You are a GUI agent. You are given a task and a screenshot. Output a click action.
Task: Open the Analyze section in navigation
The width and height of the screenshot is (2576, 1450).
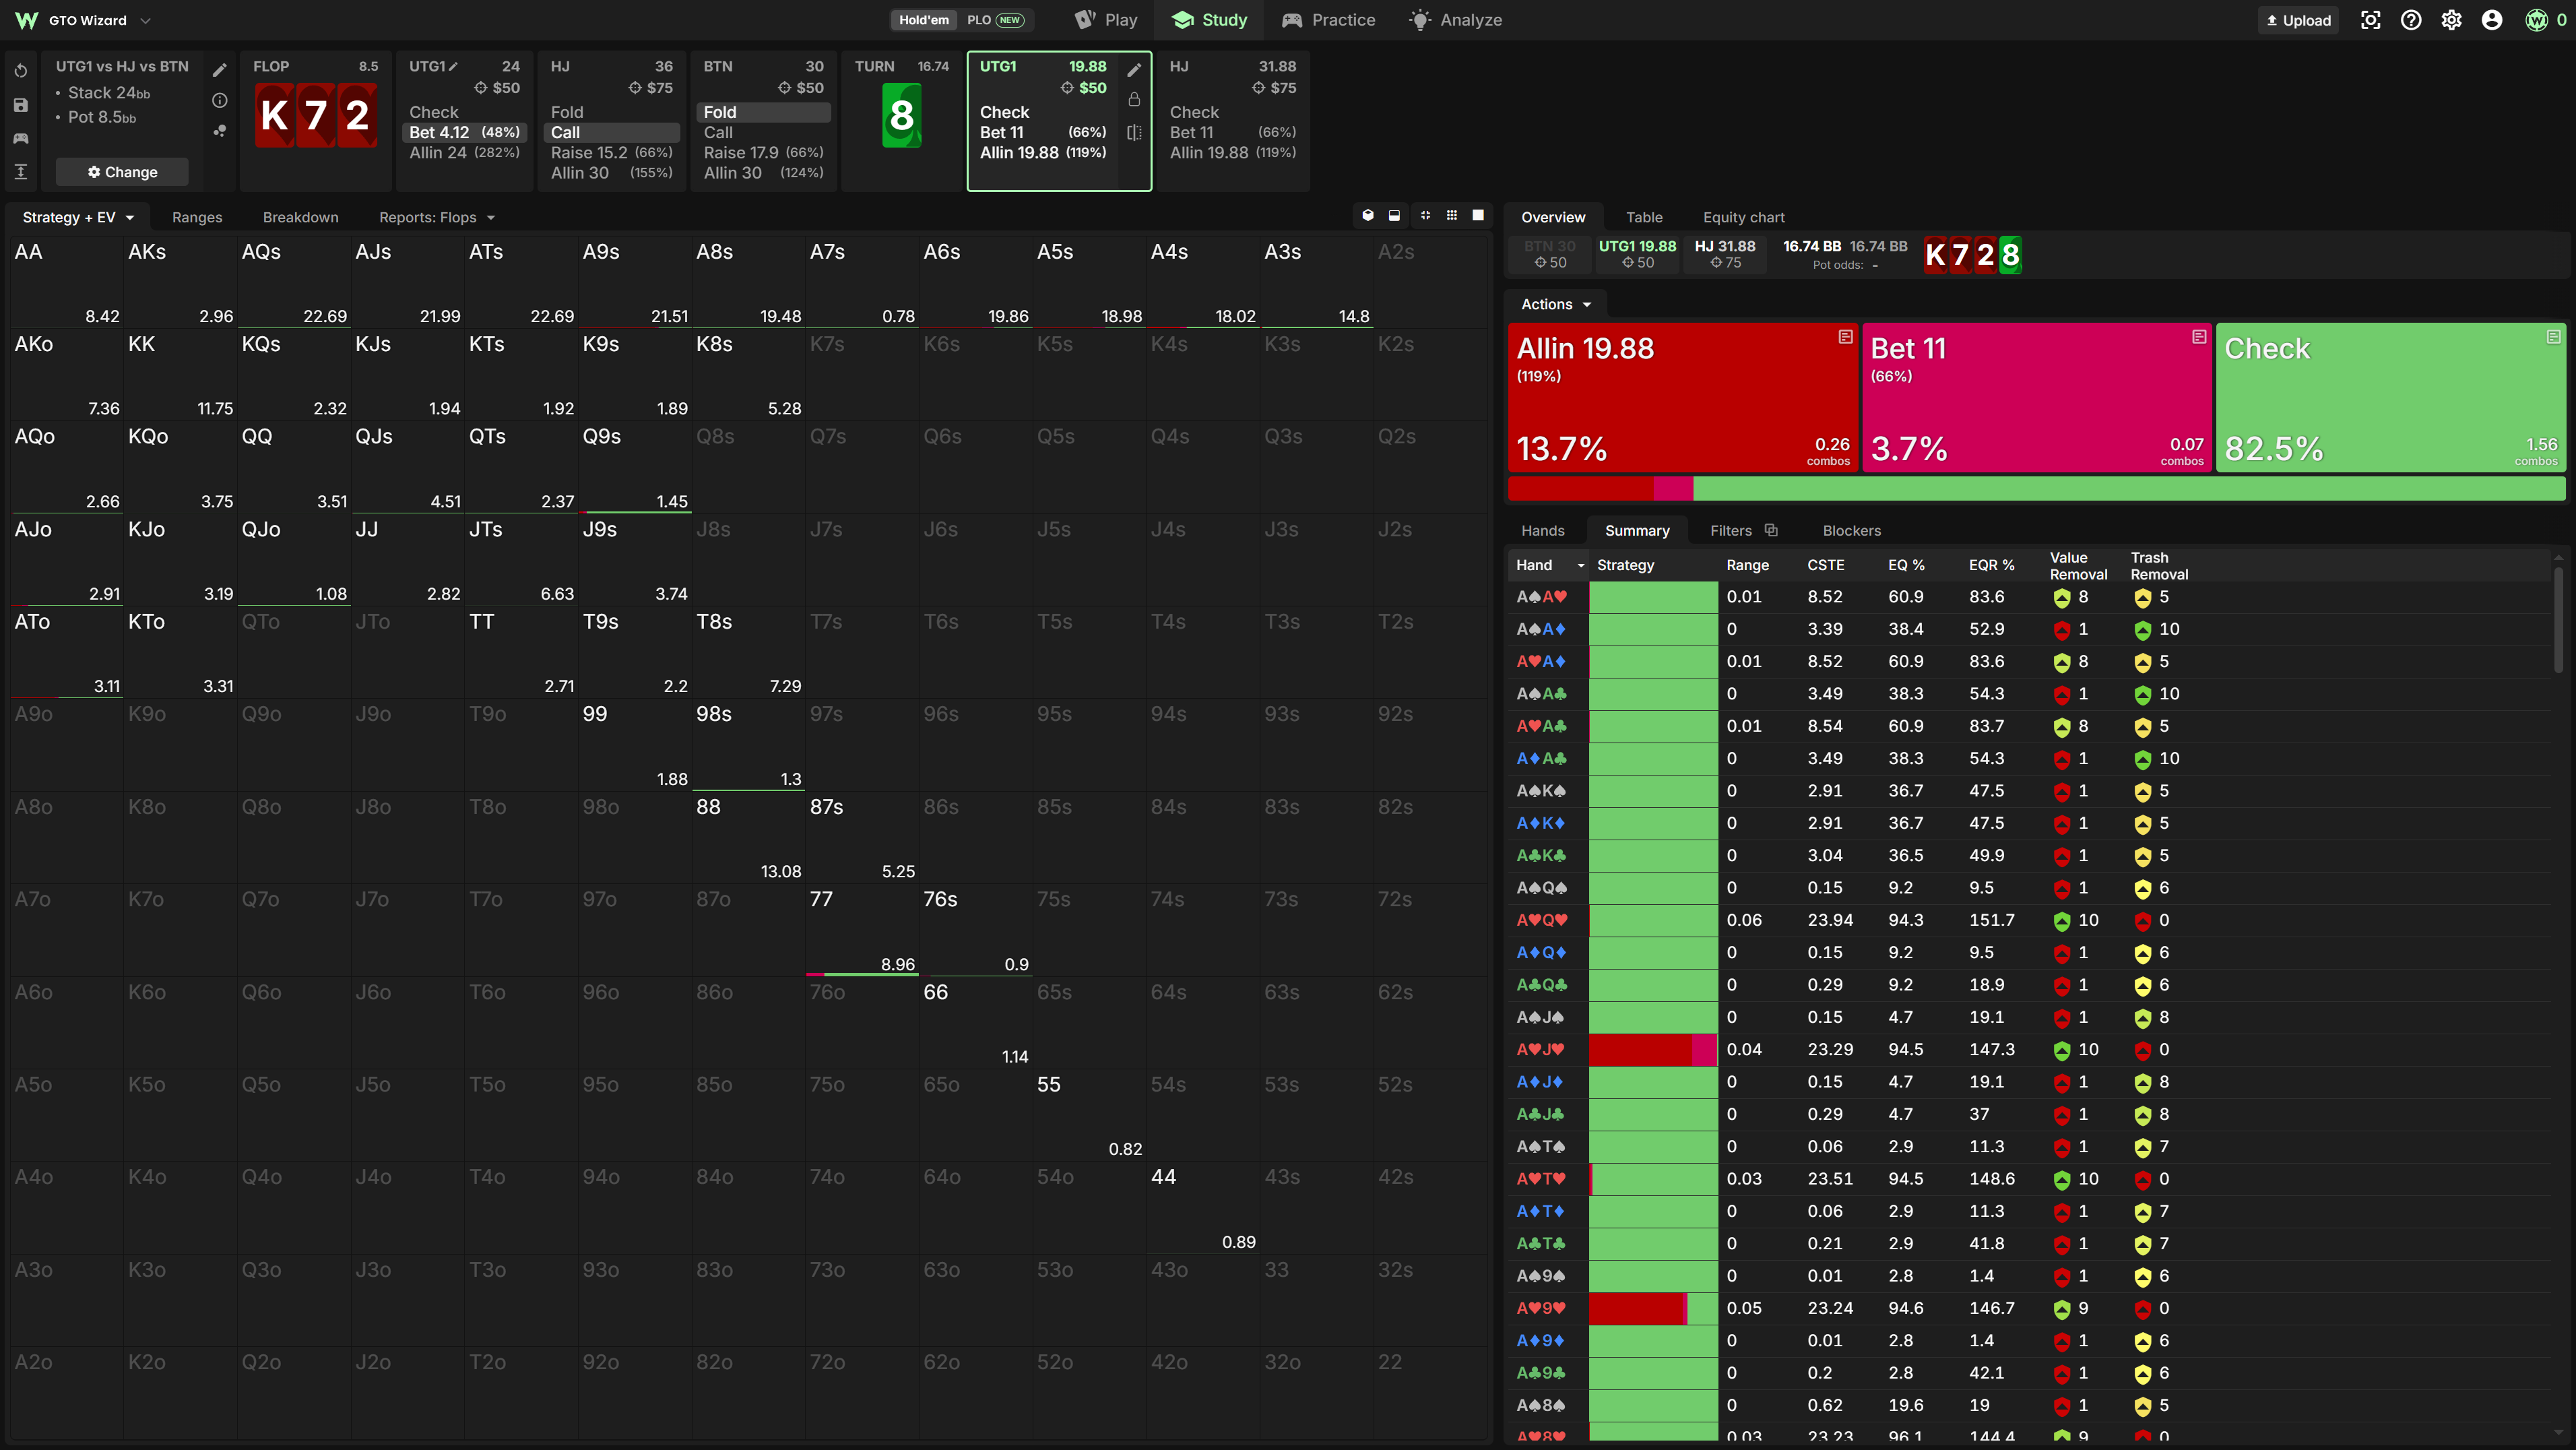tap(1455, 20)
